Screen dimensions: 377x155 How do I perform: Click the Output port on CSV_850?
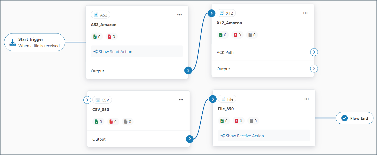click(190, 139)
